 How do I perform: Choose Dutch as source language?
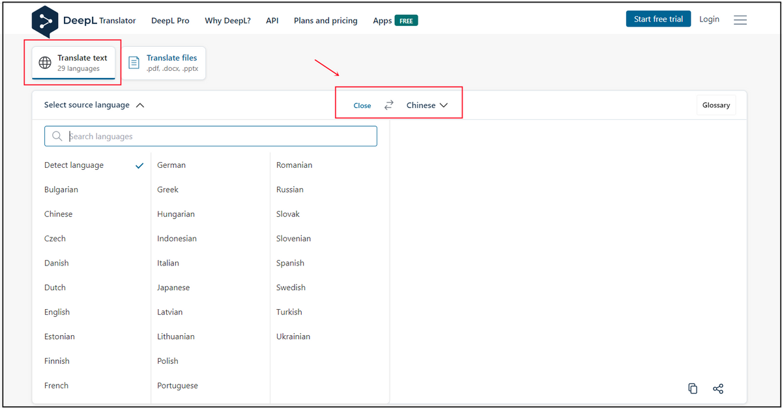click(x=55, y=288)
